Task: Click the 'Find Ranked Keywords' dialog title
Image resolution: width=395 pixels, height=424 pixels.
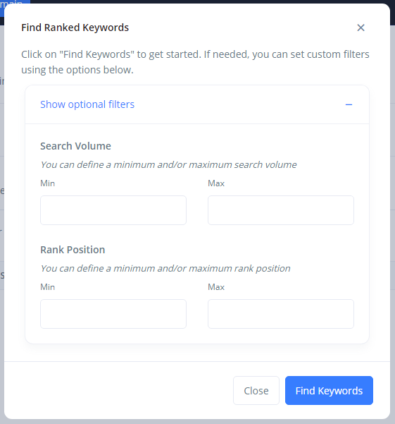Action: tap(75, 28)
